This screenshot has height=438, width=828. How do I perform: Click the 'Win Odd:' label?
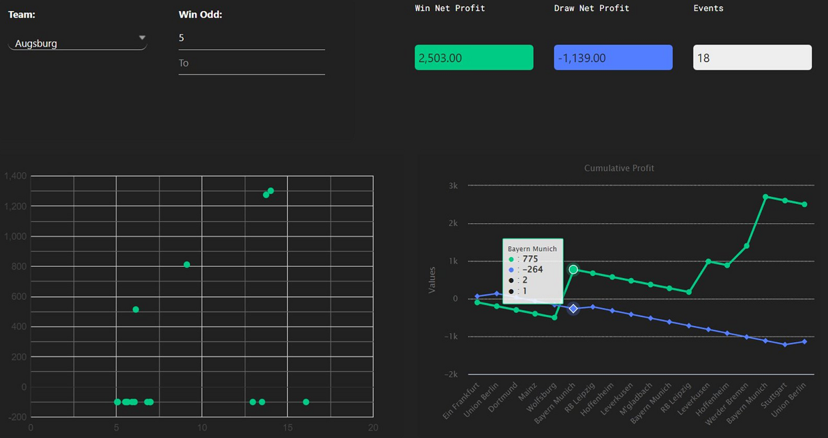(x=200, y=15)
